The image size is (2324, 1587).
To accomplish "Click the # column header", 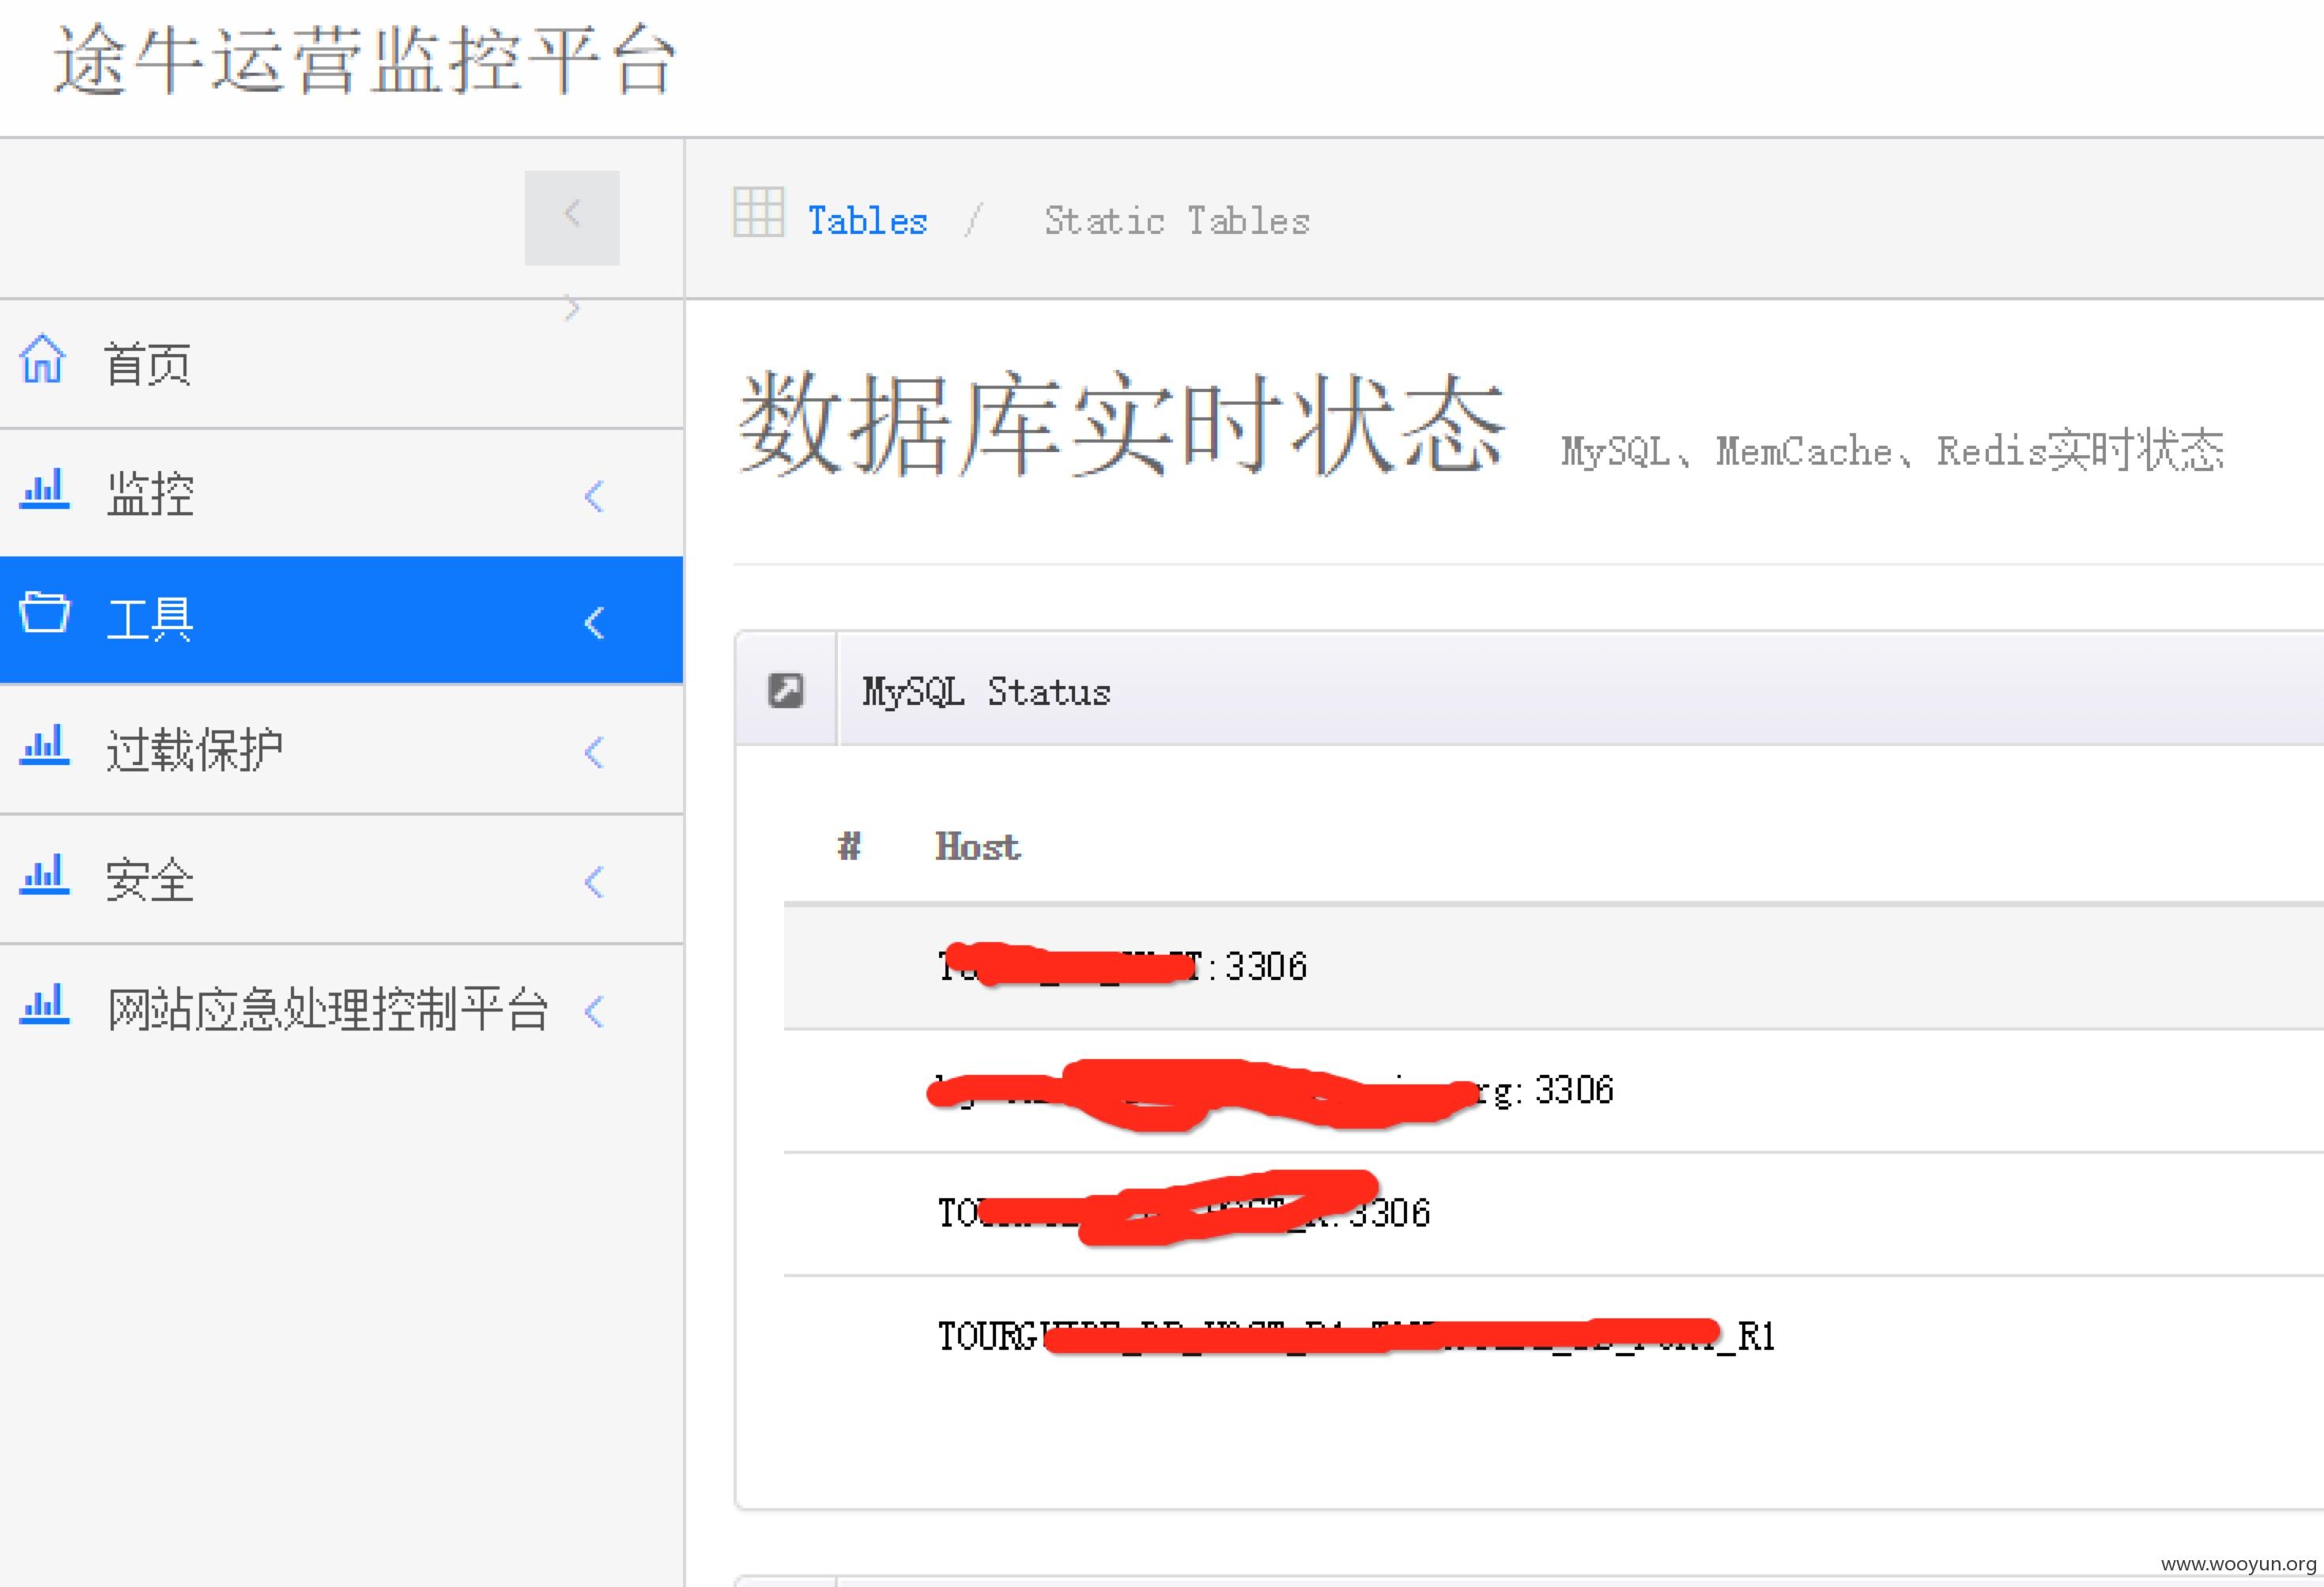I will pos(849,847).
